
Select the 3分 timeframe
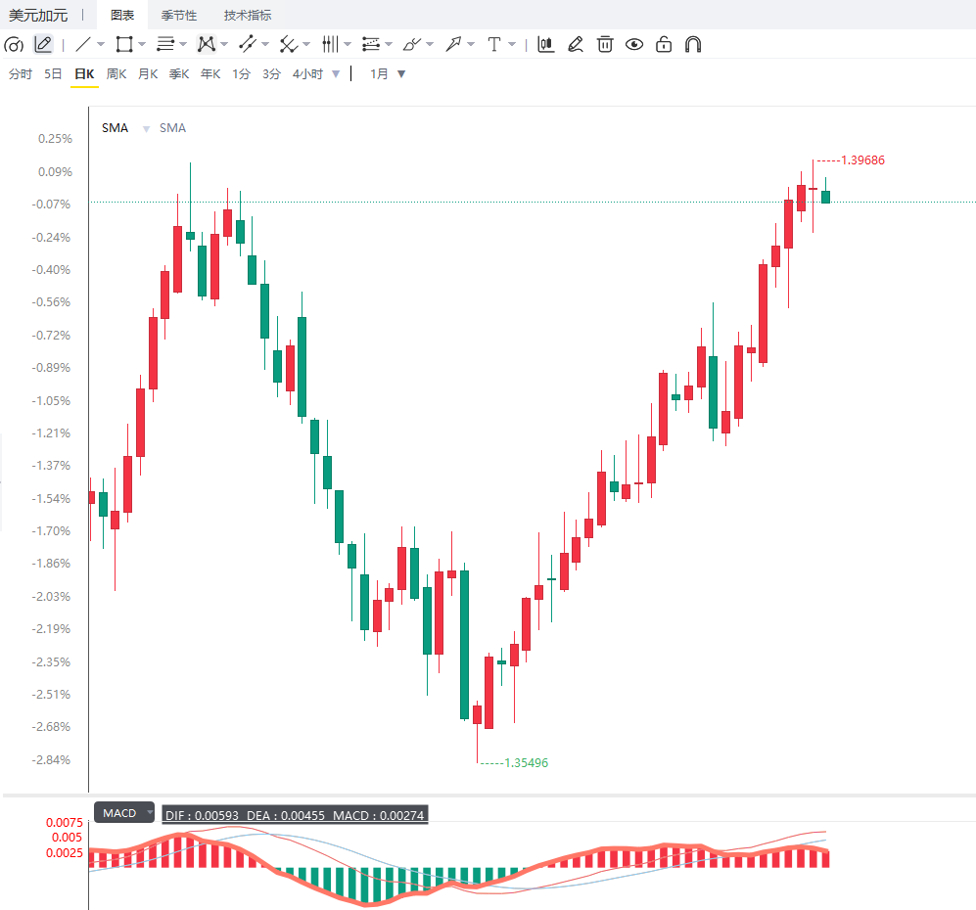point(271,74)
